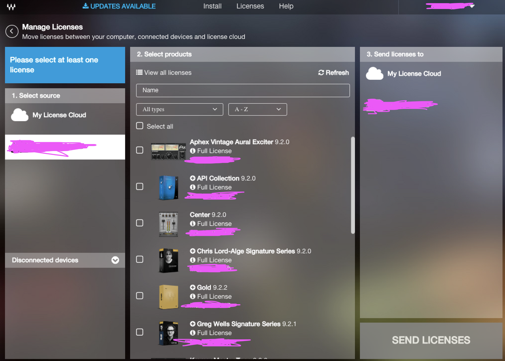Select the Center license checkbox
Screen dimensions: 505x361
pos(140,223)
